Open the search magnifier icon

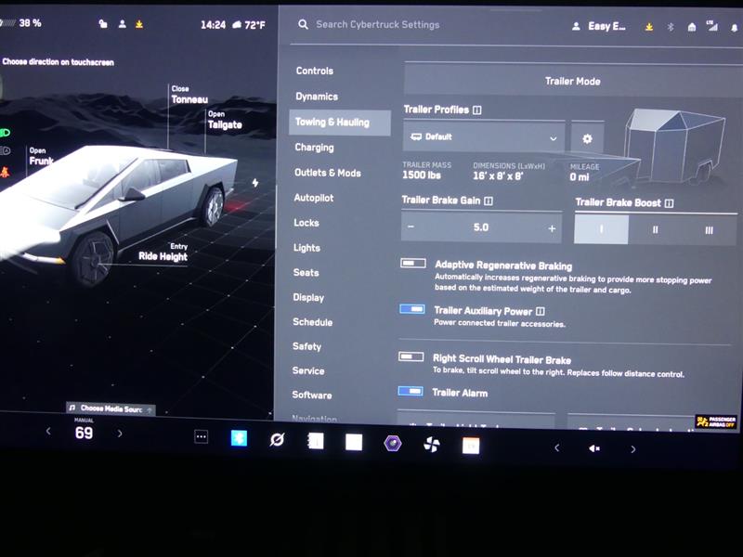click(304, 24)
